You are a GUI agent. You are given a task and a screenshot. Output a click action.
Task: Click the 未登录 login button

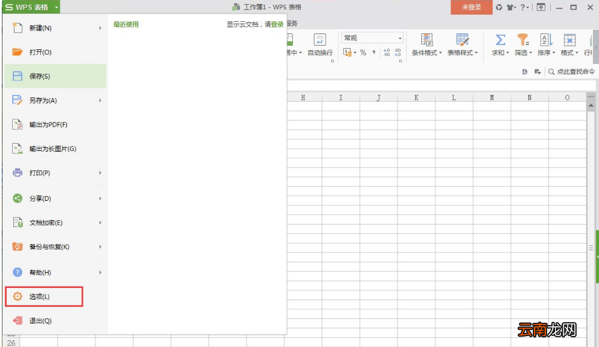coord(471,7)
